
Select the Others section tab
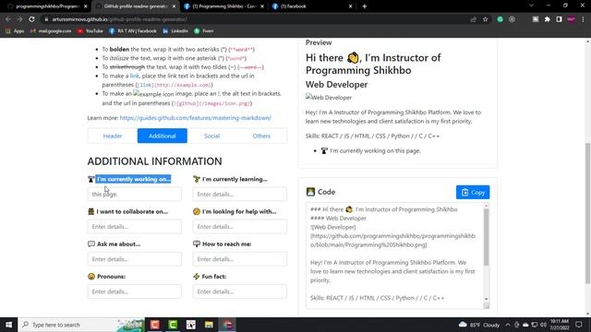pos(261,136)
